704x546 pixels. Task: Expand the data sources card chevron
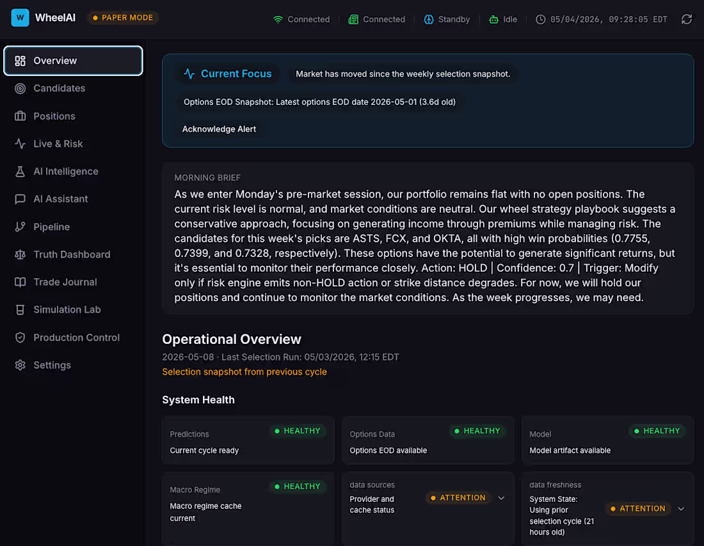coord(501,498)
